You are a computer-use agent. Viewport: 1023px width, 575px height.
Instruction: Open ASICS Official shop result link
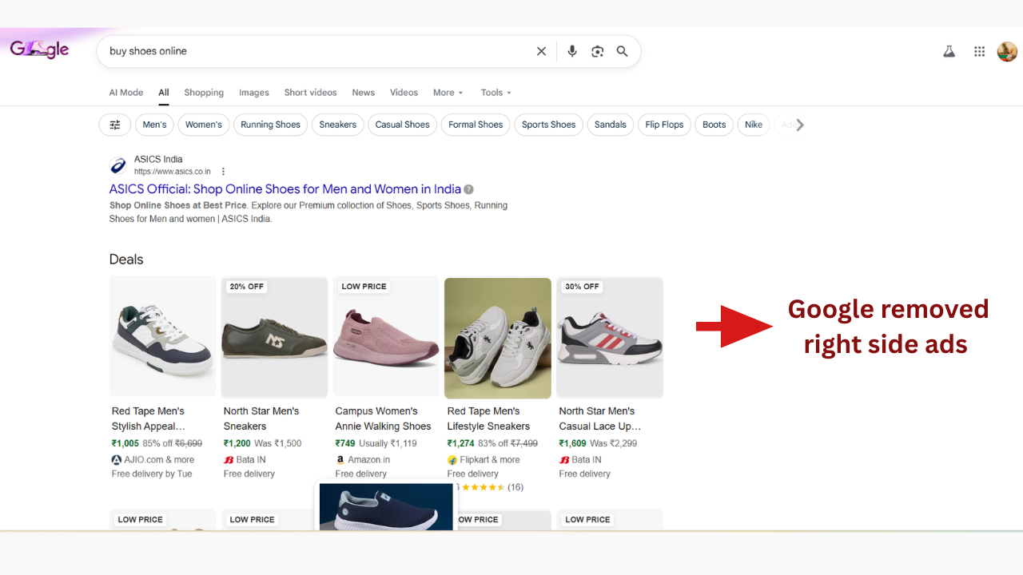285,189
